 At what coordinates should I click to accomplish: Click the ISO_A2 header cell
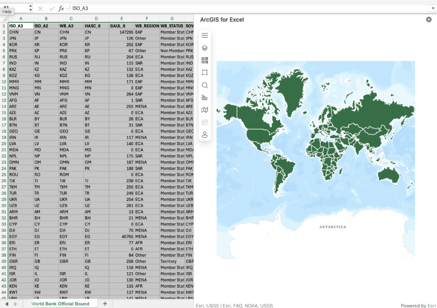click(46, 26)
